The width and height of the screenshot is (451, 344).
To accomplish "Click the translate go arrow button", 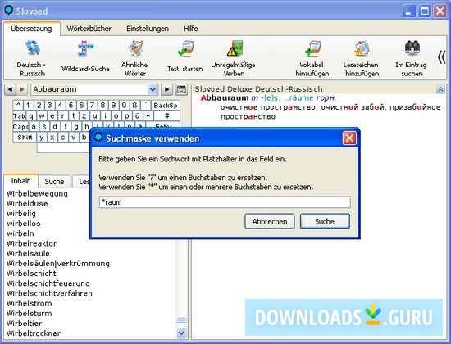I will point(166,89).
